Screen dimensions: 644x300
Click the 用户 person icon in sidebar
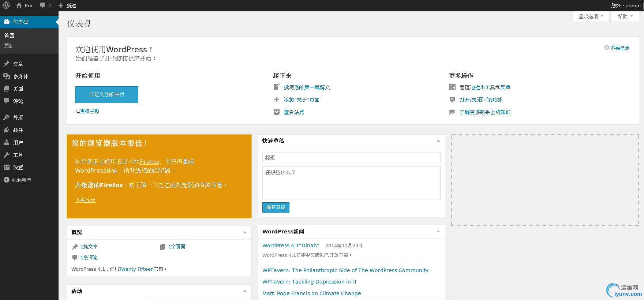click(x=7, y=142)
